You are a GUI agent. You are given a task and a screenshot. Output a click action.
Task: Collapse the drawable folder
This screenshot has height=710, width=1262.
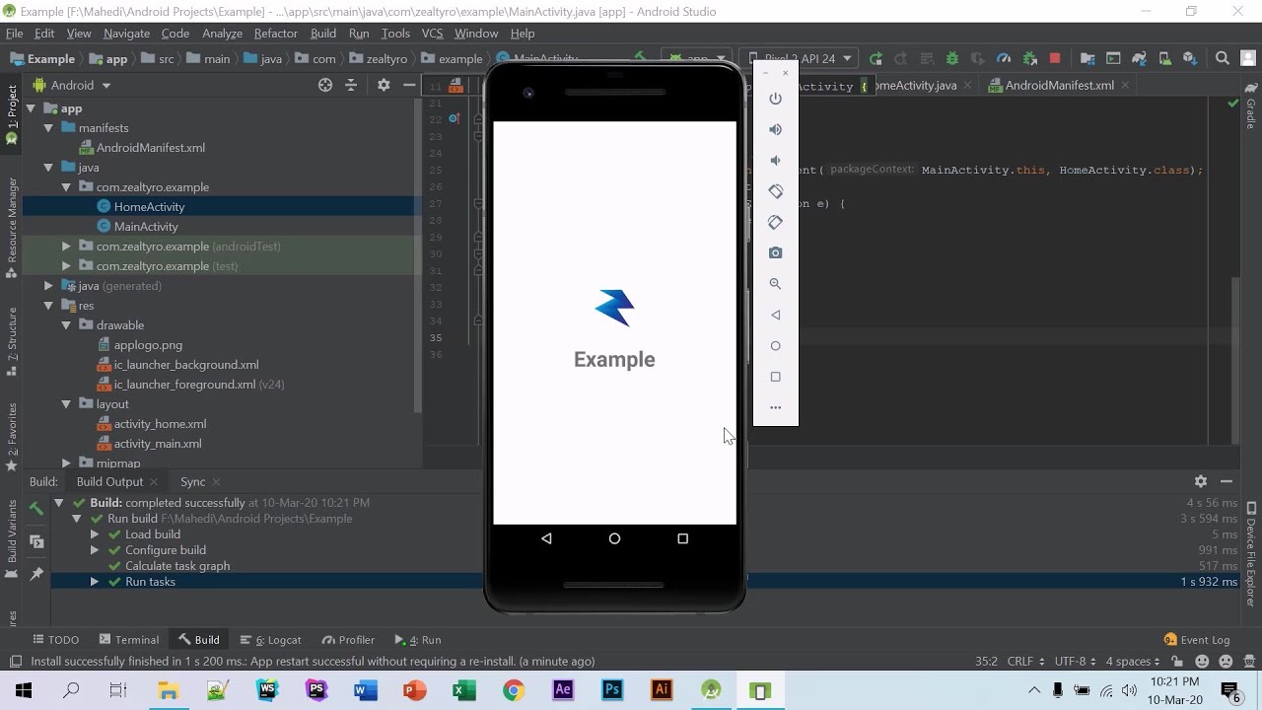66,324
